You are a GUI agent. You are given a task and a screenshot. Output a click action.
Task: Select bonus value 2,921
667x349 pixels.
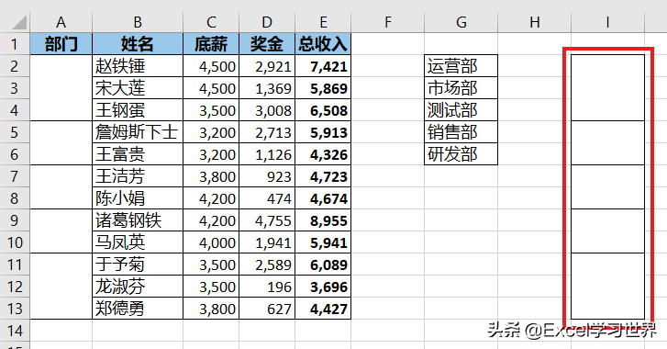267,66
